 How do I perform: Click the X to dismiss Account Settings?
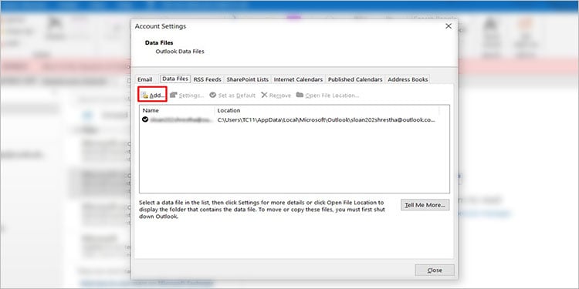tap(449, 26)
